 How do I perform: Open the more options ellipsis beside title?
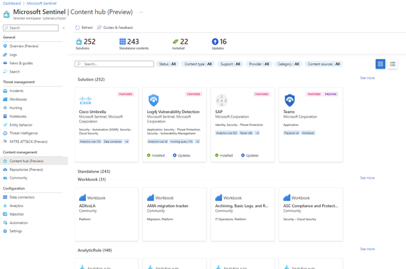[141, 12]
